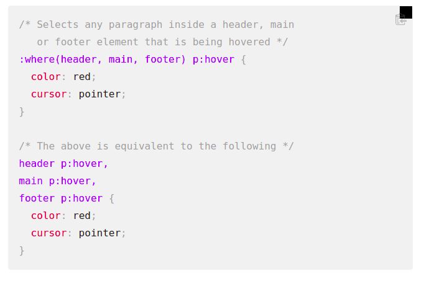Click the black square over the copy icon

click(x=406, y=12)
